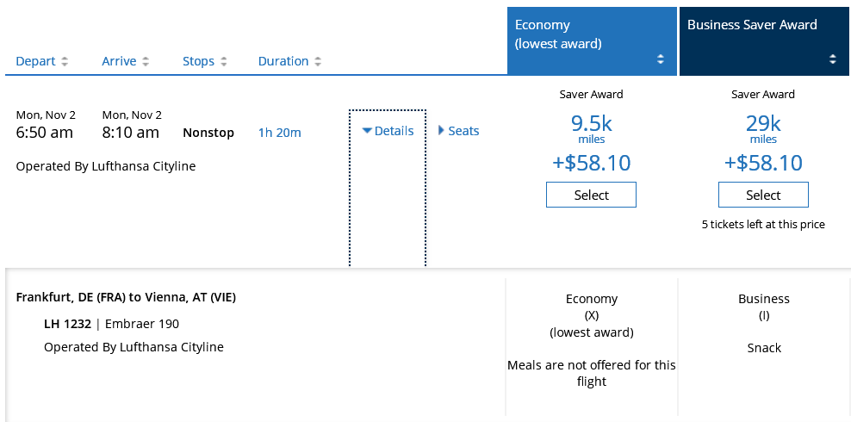This screenshot has height=422, width=851.
Task: Sort flights by the Depart label
Action: tap(35, 61)
